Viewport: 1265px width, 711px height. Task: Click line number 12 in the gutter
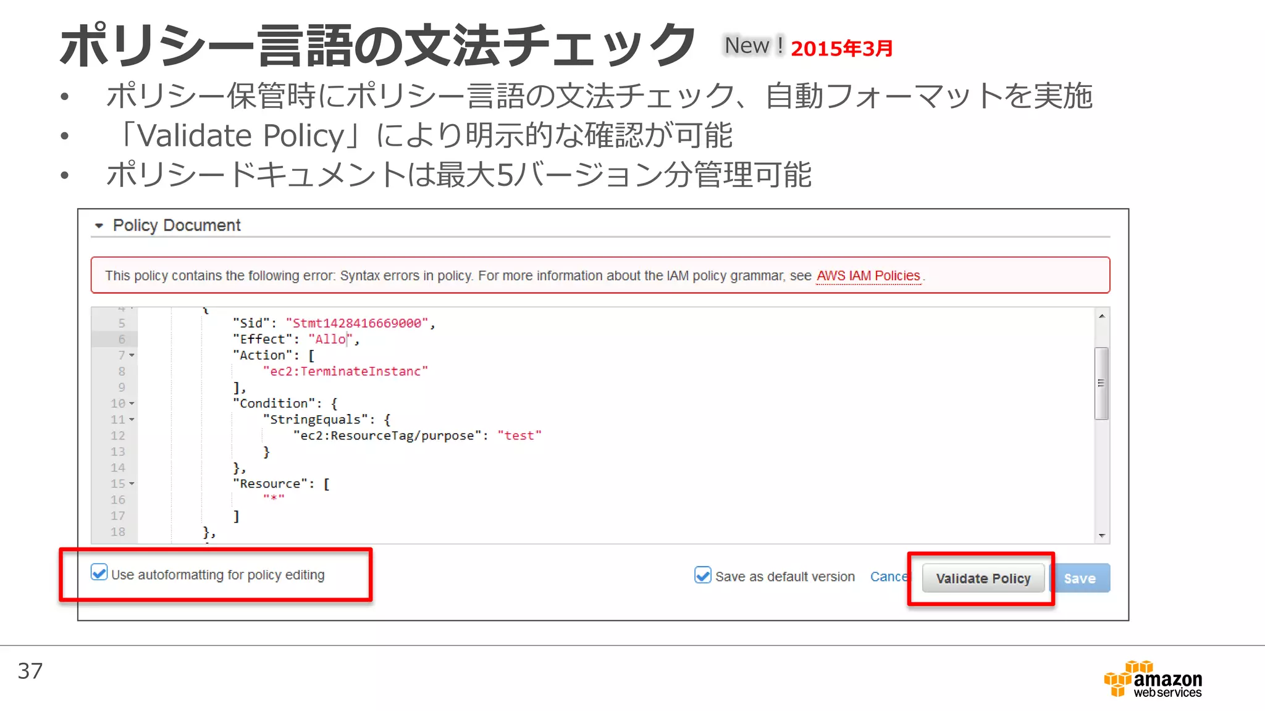(x=118, y=436)
